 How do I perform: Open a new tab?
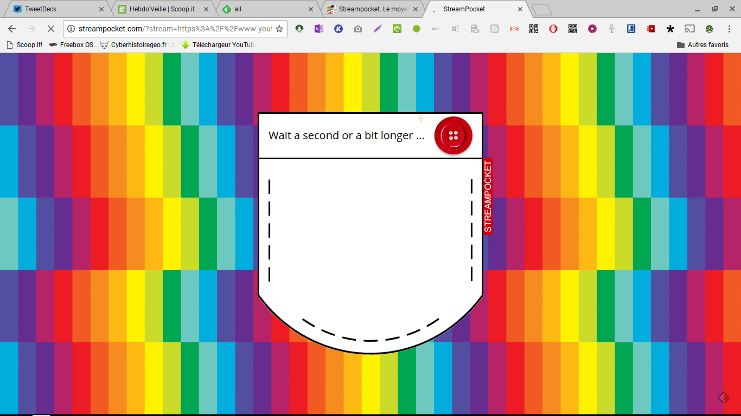click(x=541, y=10)
